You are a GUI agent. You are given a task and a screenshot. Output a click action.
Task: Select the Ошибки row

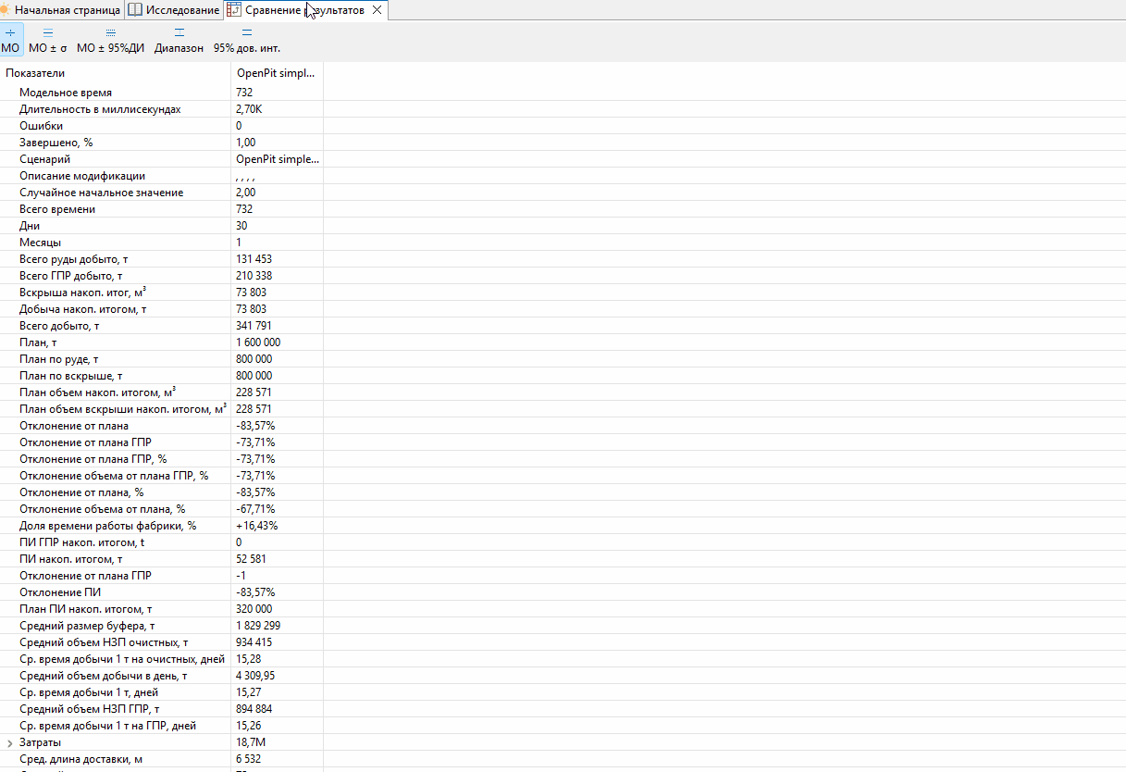[x=162, y=126]
